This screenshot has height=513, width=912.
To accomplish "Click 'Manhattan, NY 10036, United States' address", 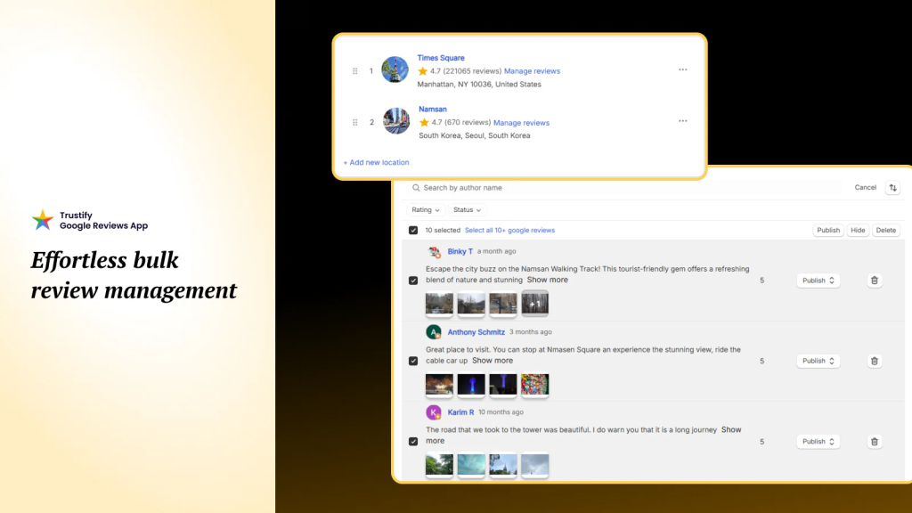I will tap(479, 85).
